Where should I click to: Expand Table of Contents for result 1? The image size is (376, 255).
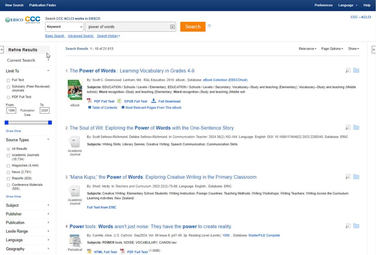point(103,108)
